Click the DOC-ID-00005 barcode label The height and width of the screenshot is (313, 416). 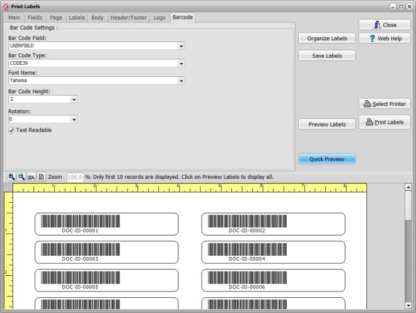(x=107, y=280)
